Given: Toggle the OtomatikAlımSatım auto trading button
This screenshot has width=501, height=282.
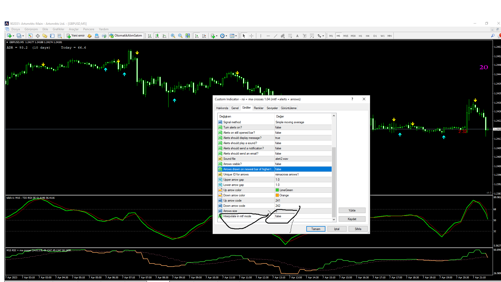Looking at the screenshot, I should click(x=126, y=36).
